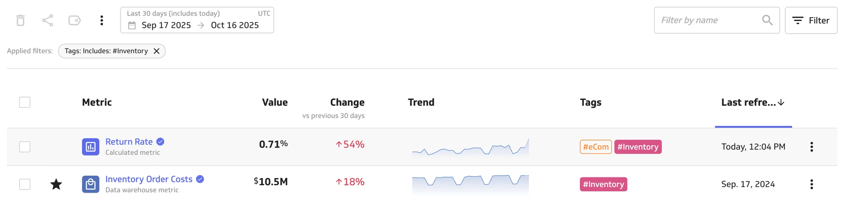The height and width of the screenshot is (208, 843).
Task: Click the Inventory Order Costs bag icon
Action: coord(90,184)
